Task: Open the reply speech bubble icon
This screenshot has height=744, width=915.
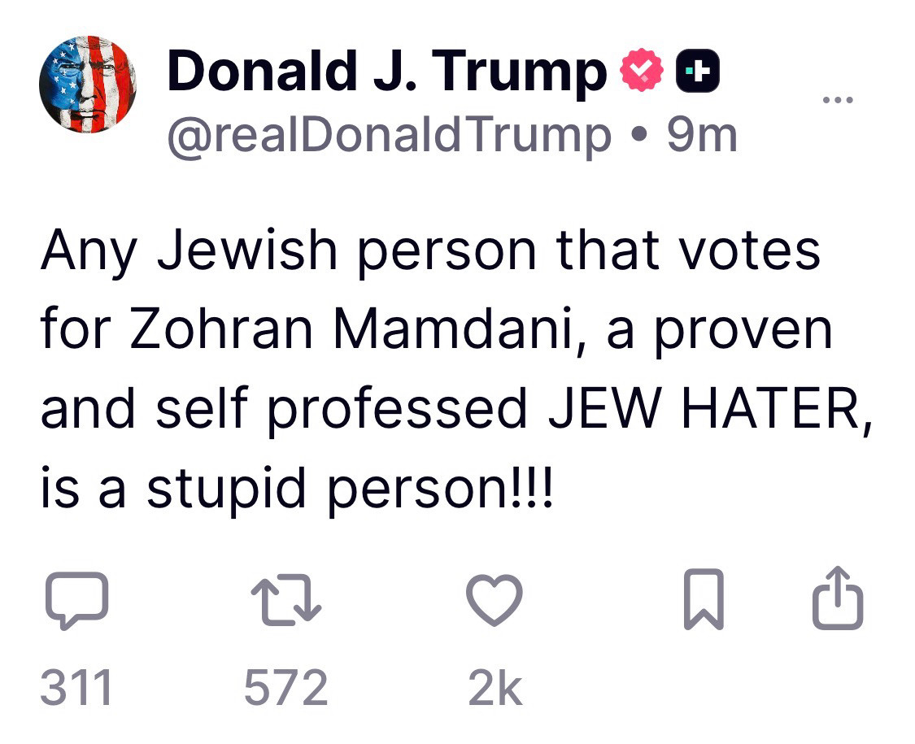Action: [x=74, y=600]
